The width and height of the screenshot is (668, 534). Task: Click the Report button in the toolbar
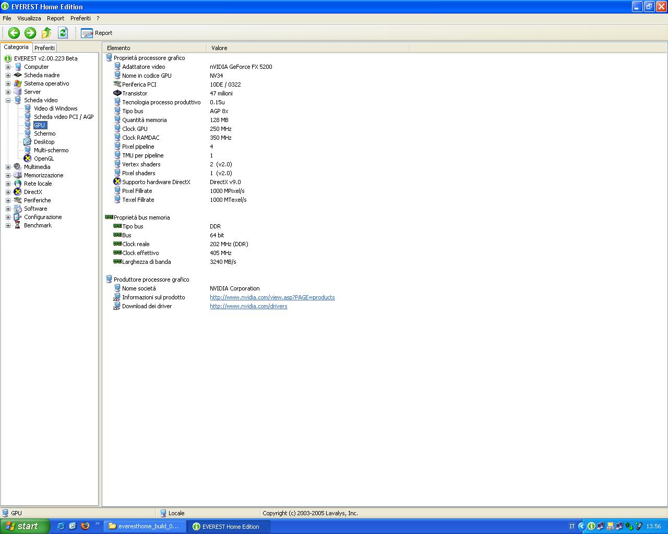97,33
